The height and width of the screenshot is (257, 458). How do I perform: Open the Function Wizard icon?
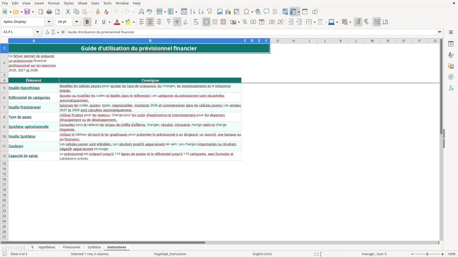(x=47, y=32)
